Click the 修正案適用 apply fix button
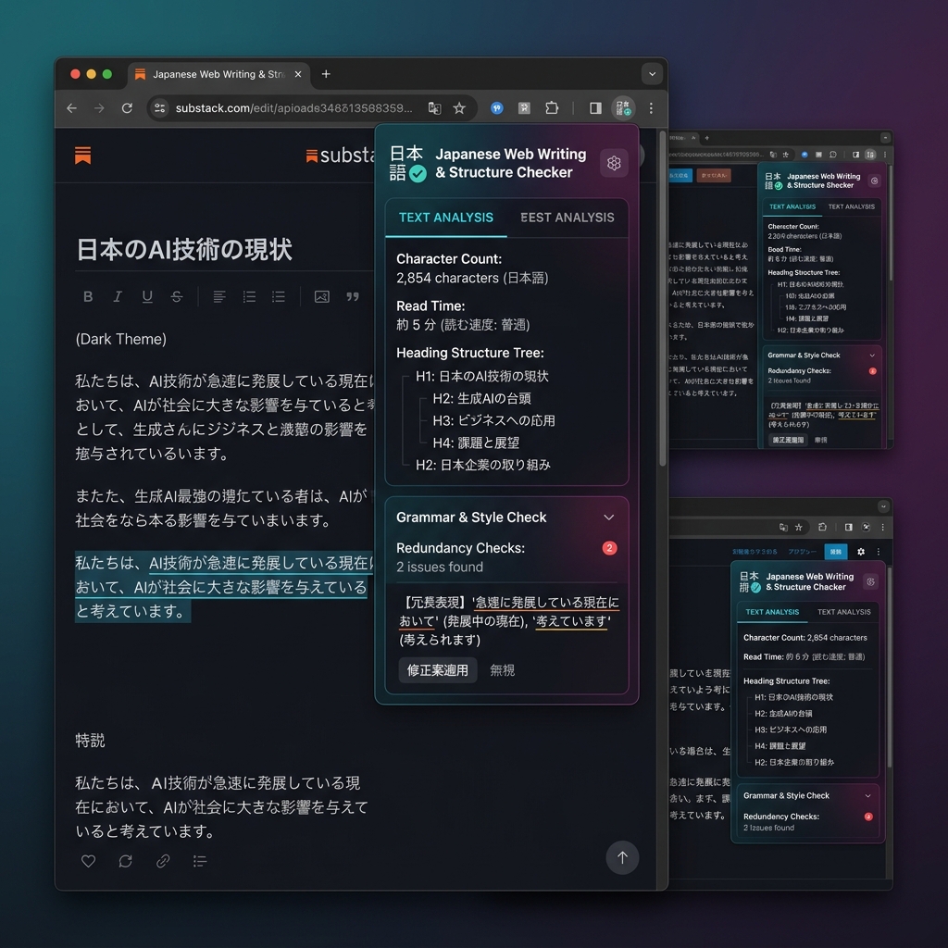 point(437,670)
